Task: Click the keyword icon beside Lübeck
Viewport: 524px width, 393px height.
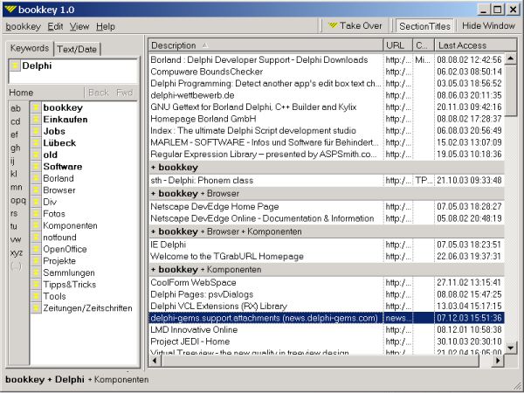Action: pyautogui.click(x=36, y=143)
